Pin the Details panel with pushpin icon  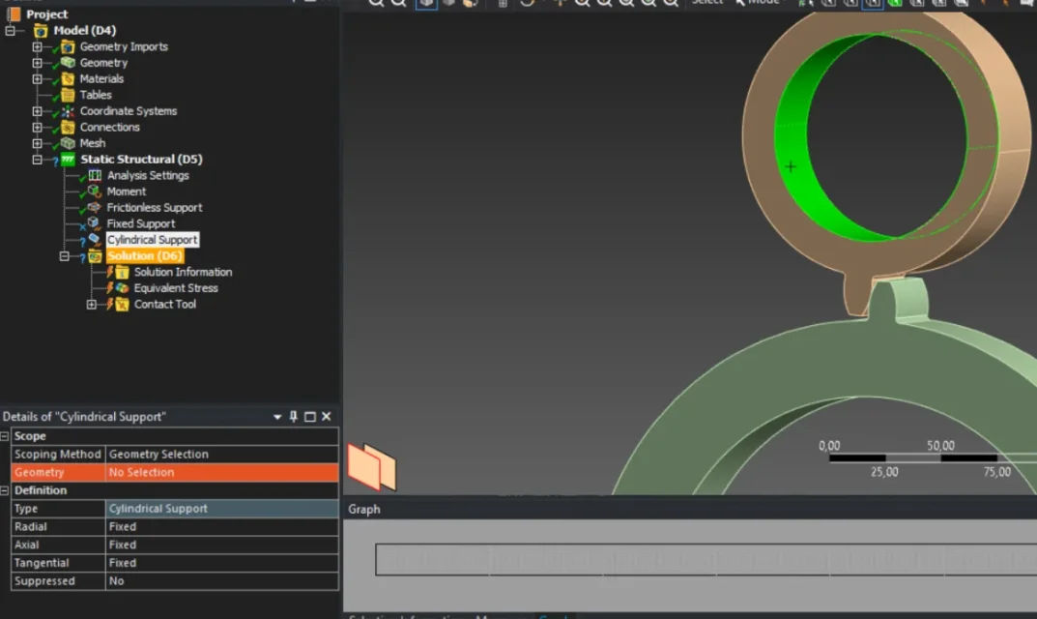pos(294,417)
